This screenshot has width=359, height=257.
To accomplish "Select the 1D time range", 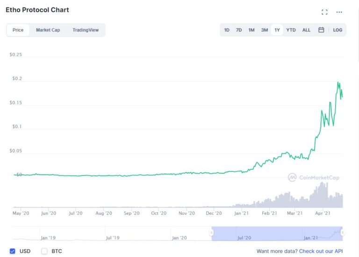I will 227,30.
